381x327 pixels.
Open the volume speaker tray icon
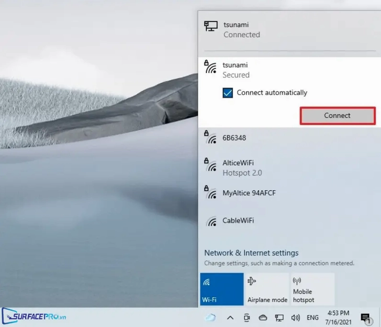295,317
